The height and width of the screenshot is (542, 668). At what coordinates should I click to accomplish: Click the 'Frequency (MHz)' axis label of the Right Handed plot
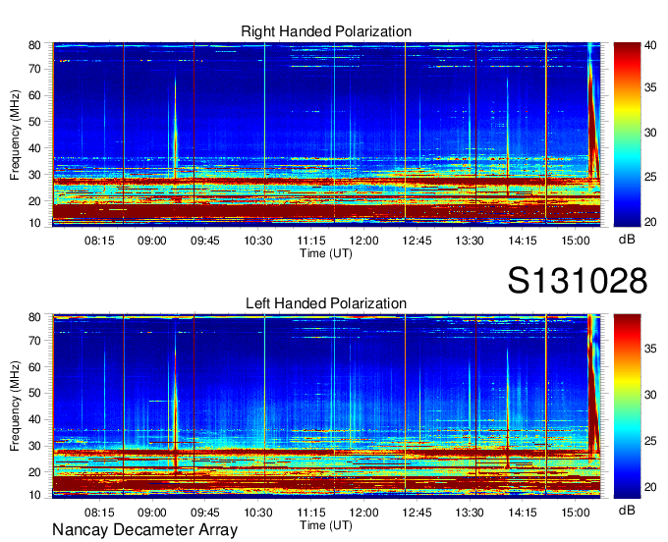pos(15,135)
